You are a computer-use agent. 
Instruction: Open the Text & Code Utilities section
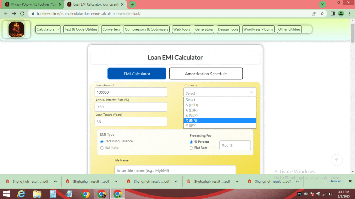click(x=81, y=29)
